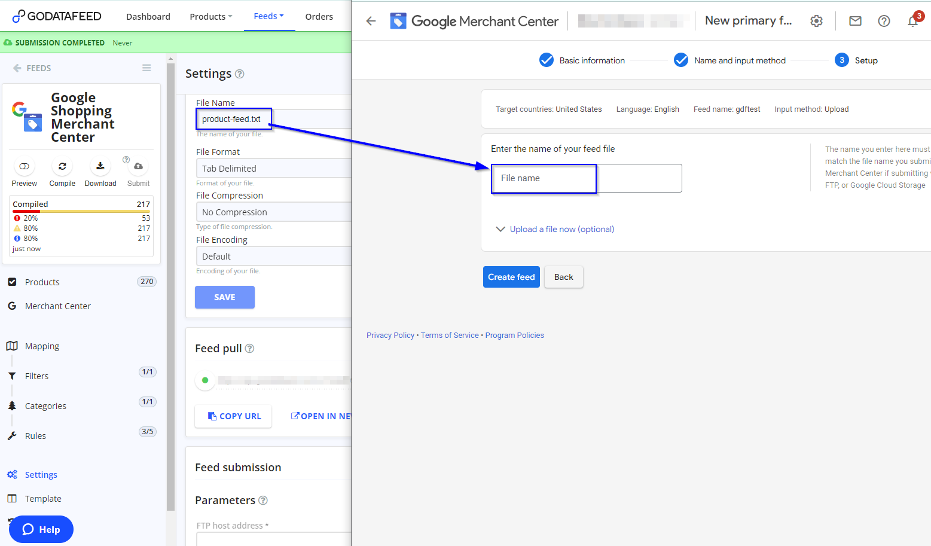
Task: Open the File Format dropdown
Action: point(273,169)
